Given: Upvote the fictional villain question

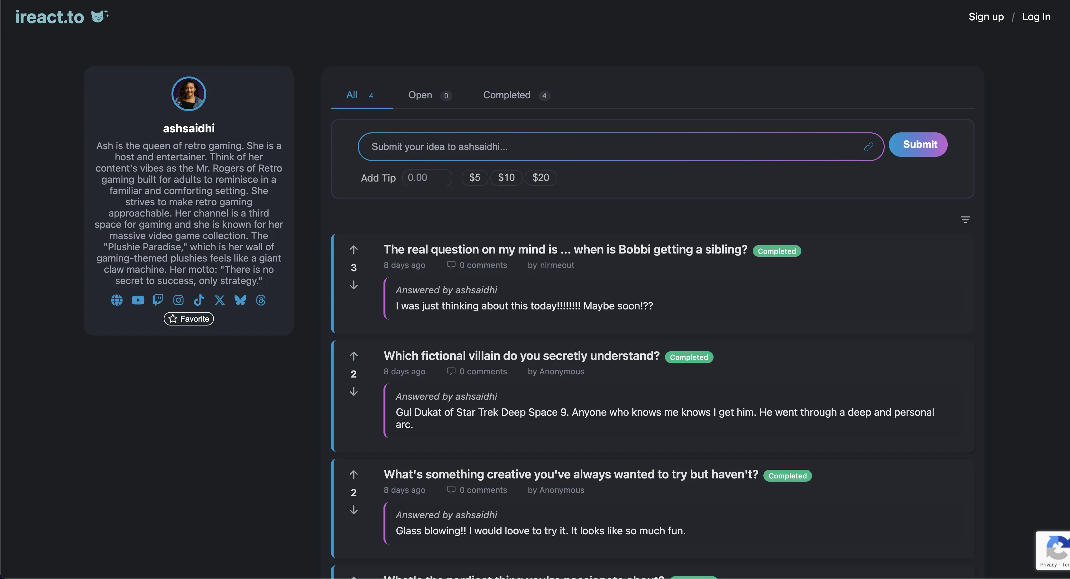Looking at the screenshot, I should pyautogui.click(x=354, y=356).
